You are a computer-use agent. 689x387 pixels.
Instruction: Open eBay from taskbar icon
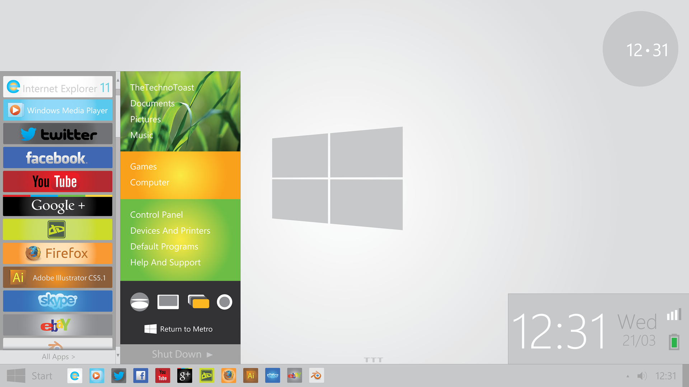click(294, 376)
